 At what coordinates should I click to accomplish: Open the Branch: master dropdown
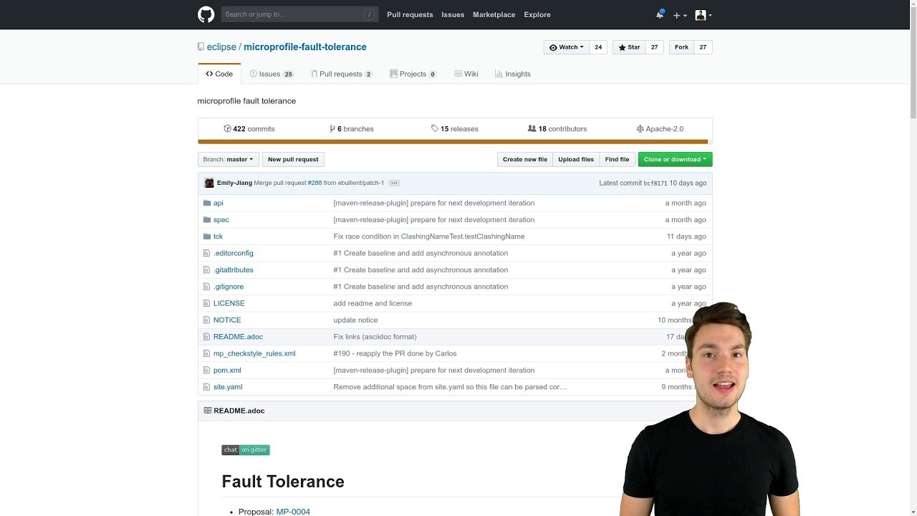tap(228, 159)
